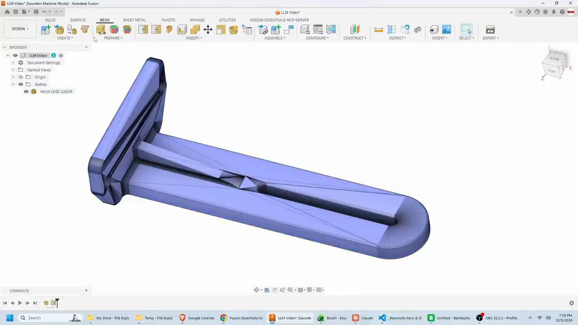Viewport: 578px width, 325px height.
Task: Open Display Settings monitor icon
Action: (x=300, y=290)
